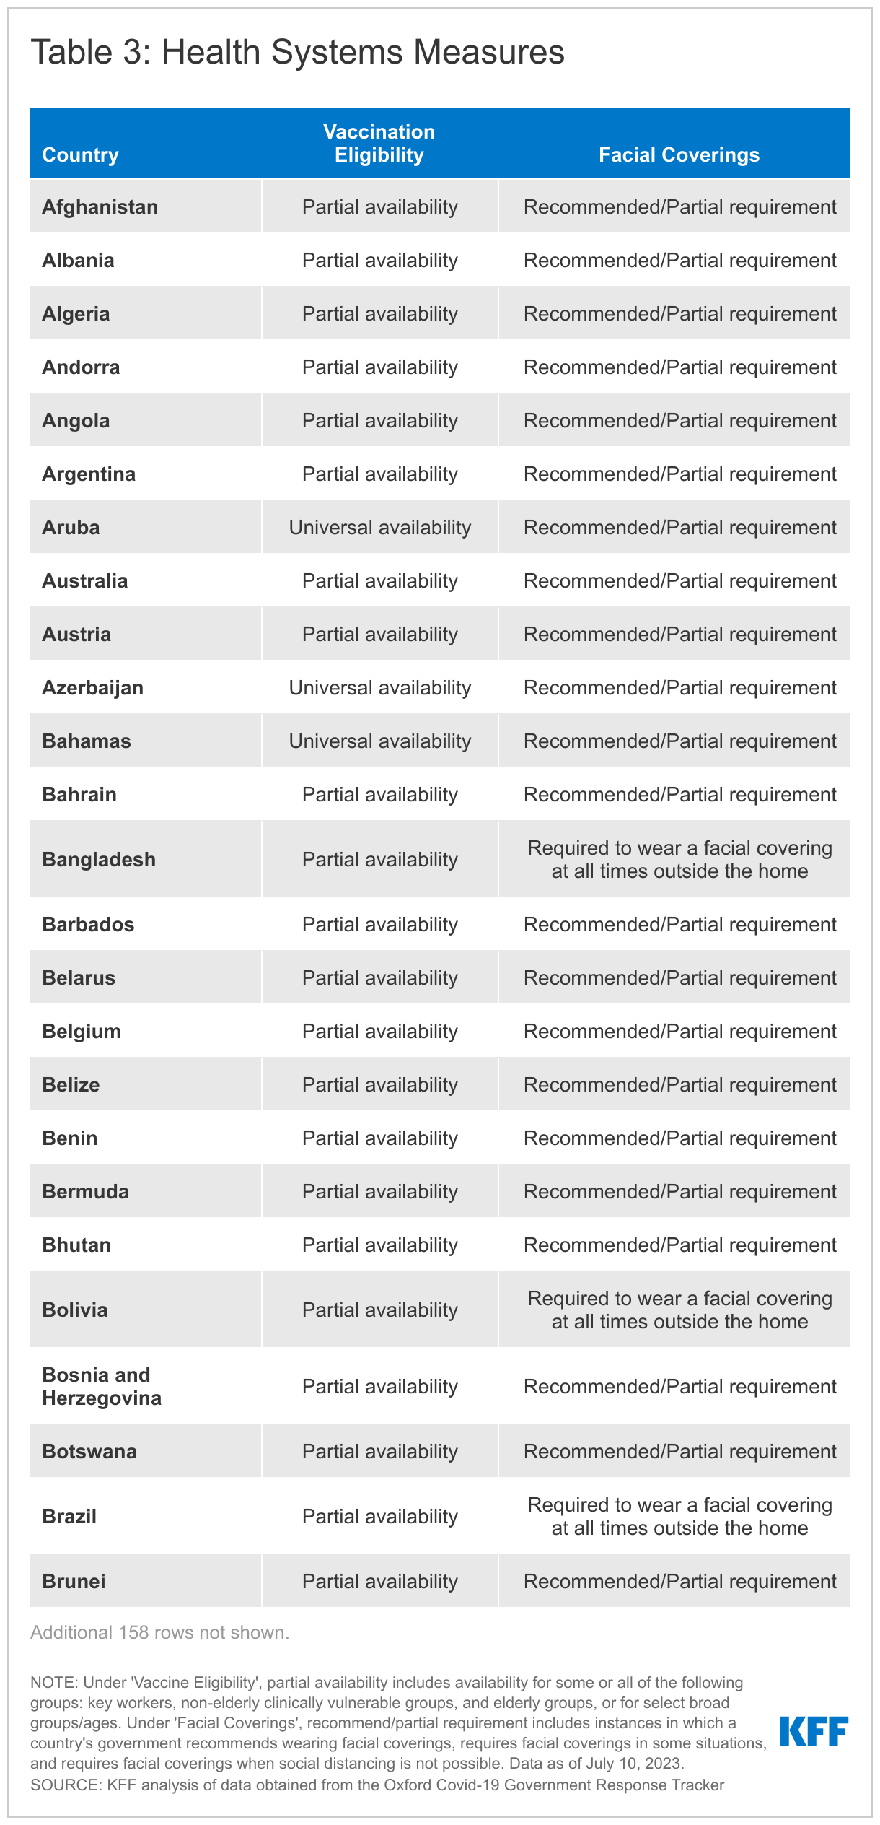880x1825 pixels.
Task: Click the Belgium country cell
Action: click(82, 1032)
